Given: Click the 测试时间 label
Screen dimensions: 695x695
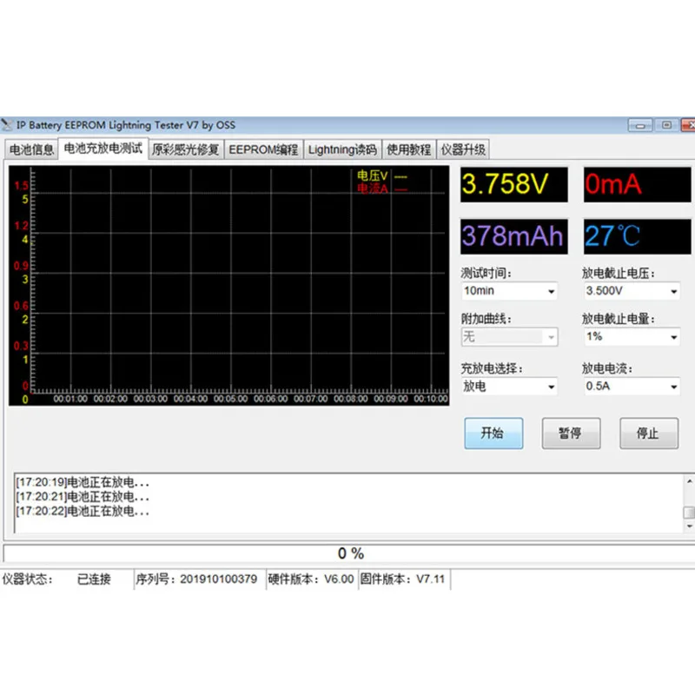Looking at the screenshot, I should click(486, 273).
